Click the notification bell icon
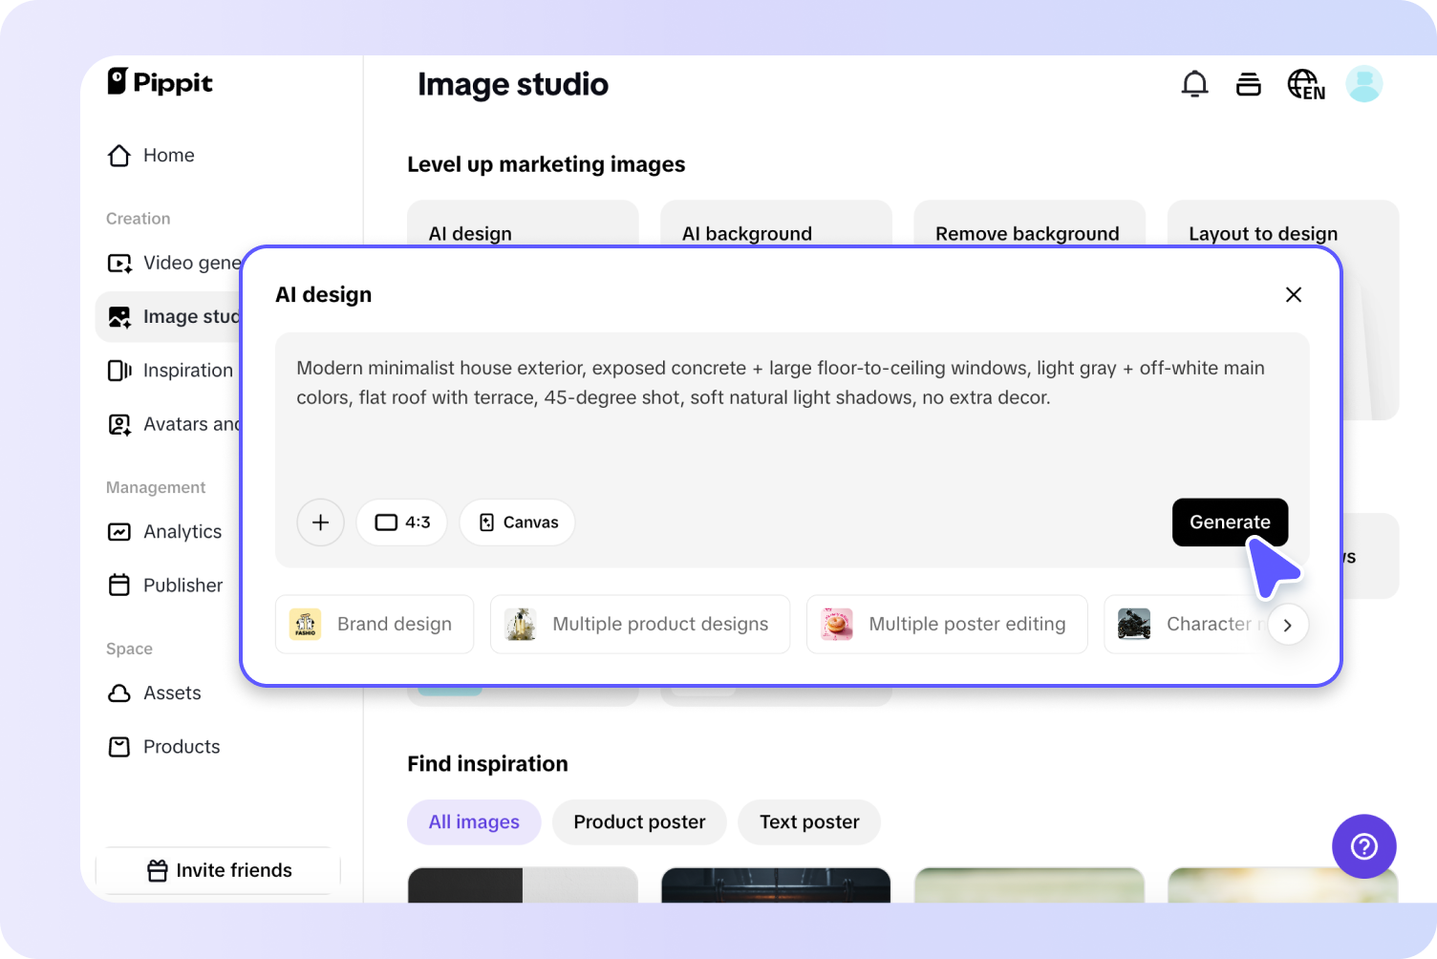1437x959 pixels. click(1194, 85)
